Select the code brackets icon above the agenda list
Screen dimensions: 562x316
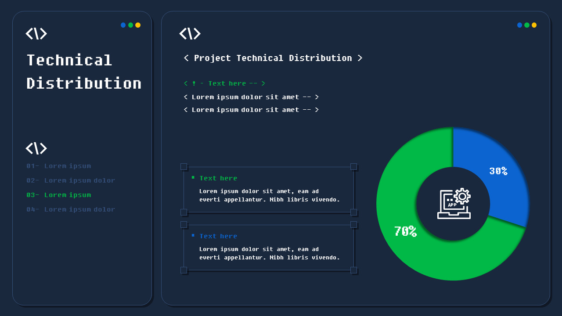[36, 148]
